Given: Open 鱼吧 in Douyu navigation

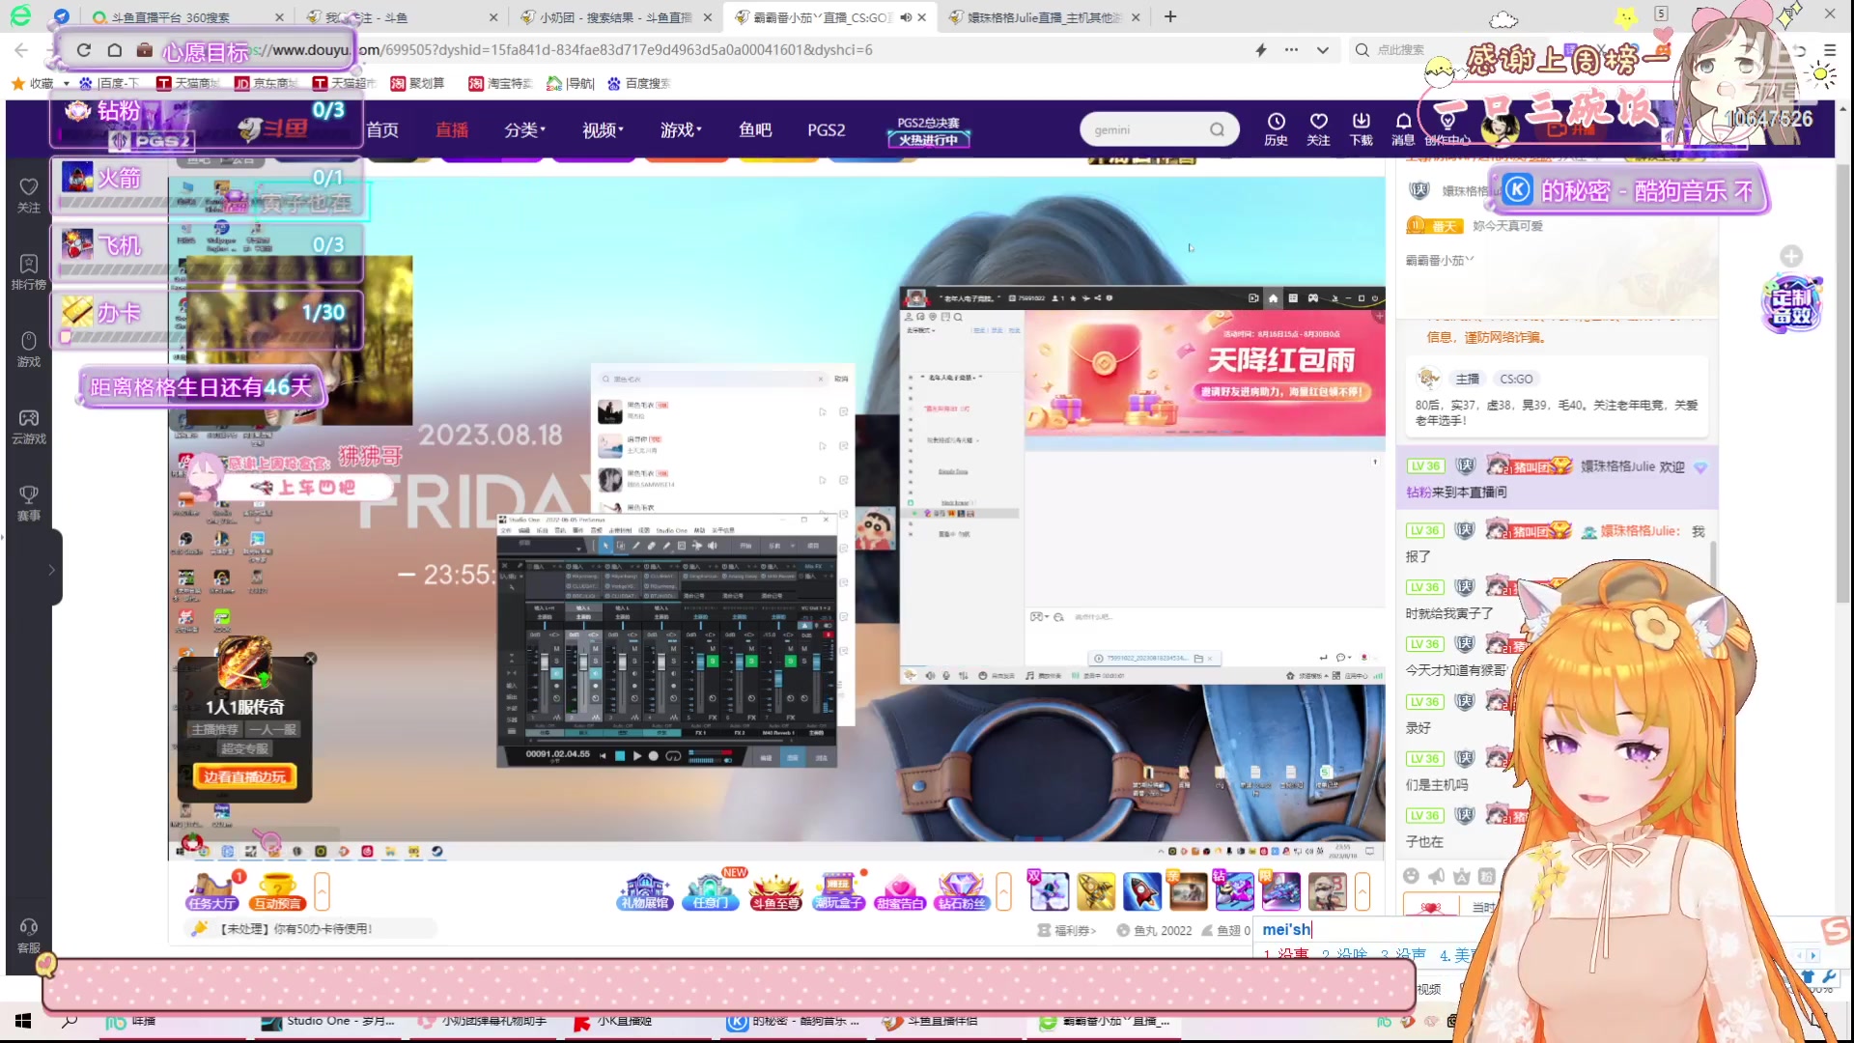Looking at the screenshot, I should click(x=755, y=129).
